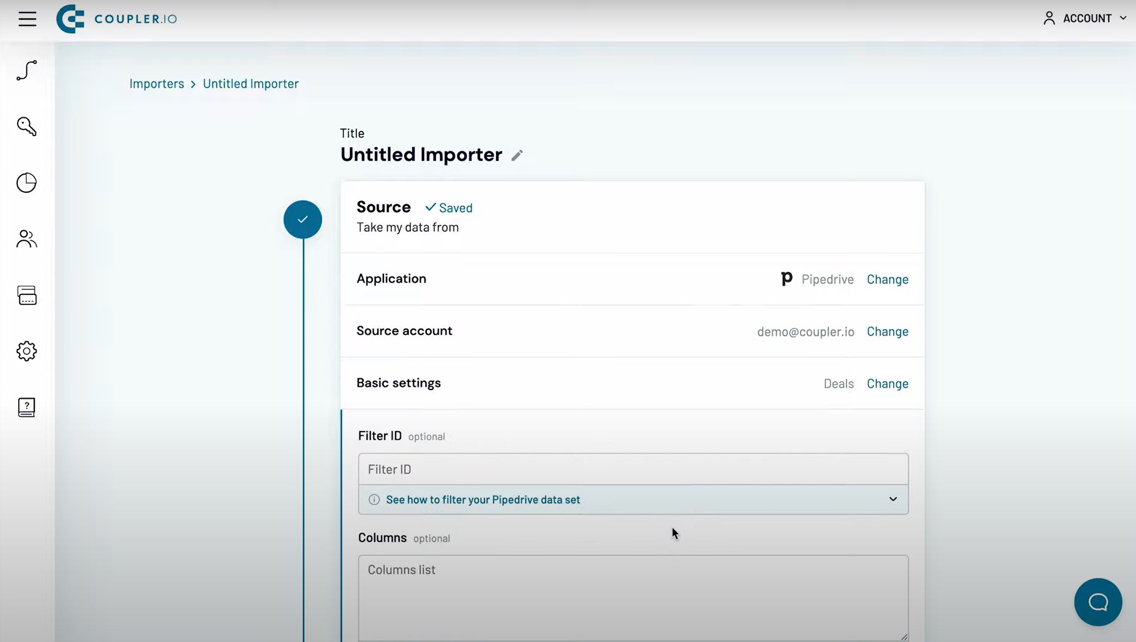
Task: Click the Source step completion checkmark circle
Action: click(302, 219)
